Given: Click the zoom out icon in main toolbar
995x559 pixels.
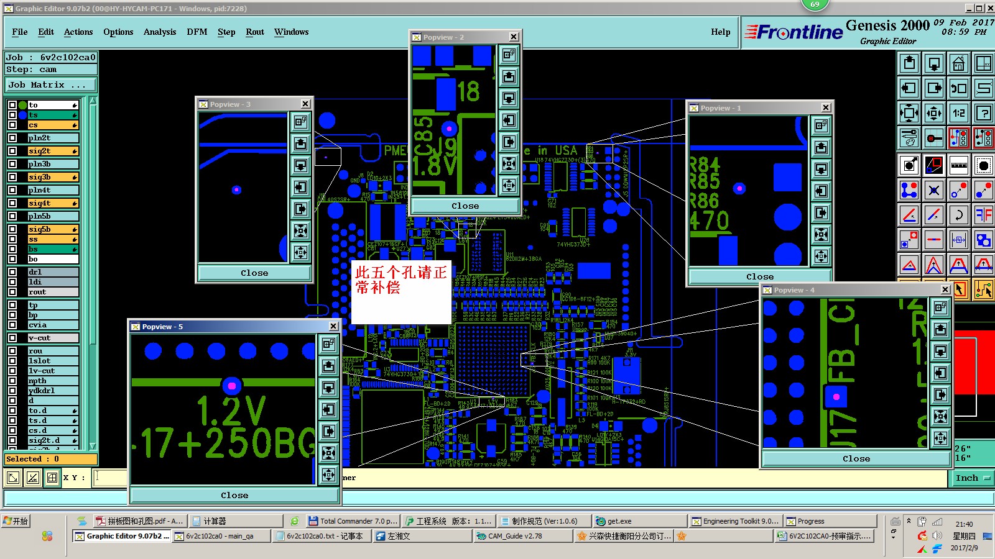Looking at the screenshot, I should (934, 113).
